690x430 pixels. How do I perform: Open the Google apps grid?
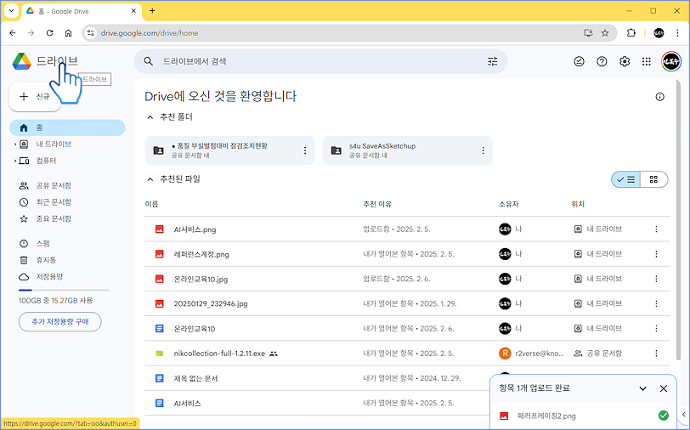[x=646, y=62]
